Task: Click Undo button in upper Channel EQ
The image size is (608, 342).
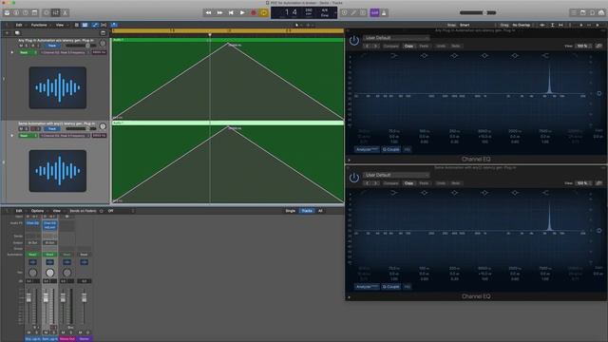Action: [x=441, y=47]
